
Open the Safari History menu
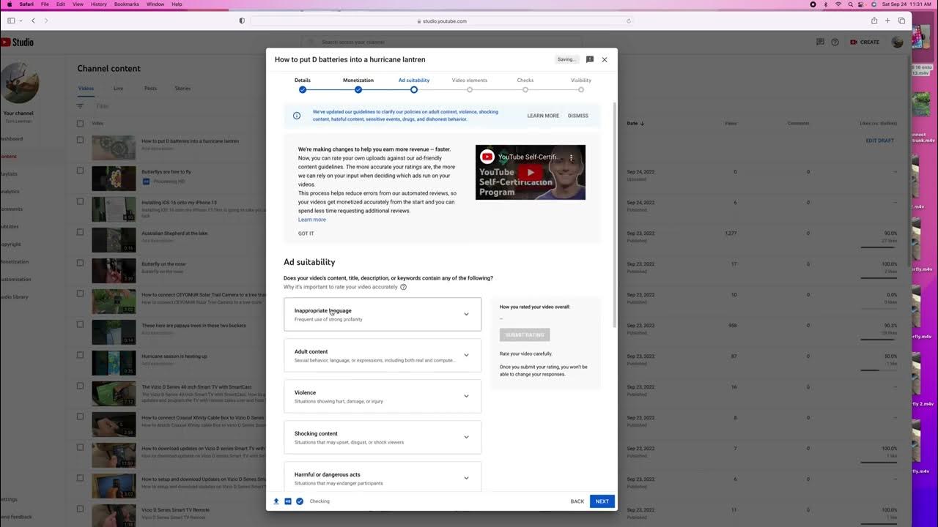coord(99,4)
